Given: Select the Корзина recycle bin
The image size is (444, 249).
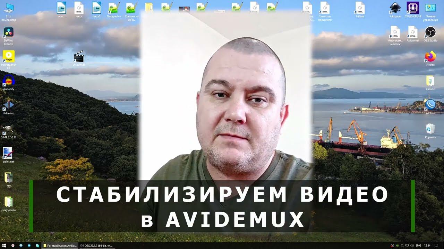Looking at the screenshot, I should point(430,131).
